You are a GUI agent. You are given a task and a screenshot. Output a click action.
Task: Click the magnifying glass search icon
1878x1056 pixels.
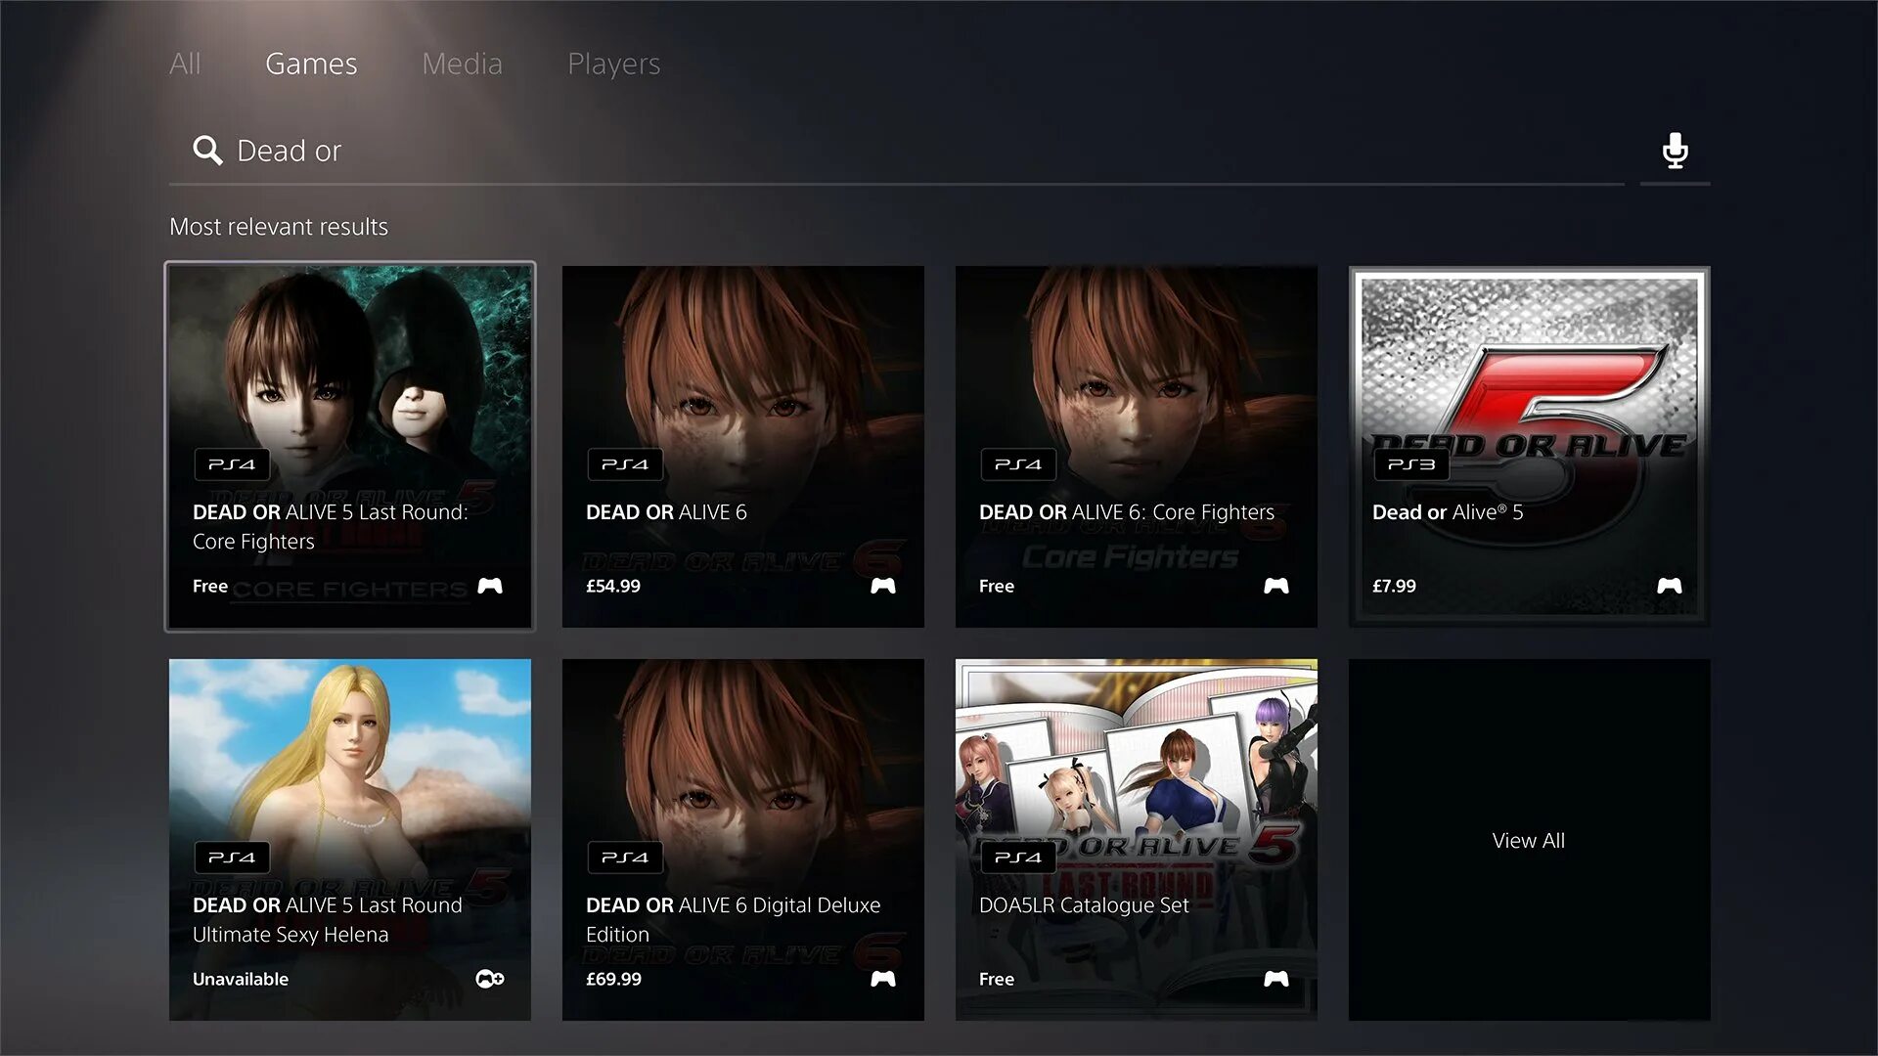[207, 151]
